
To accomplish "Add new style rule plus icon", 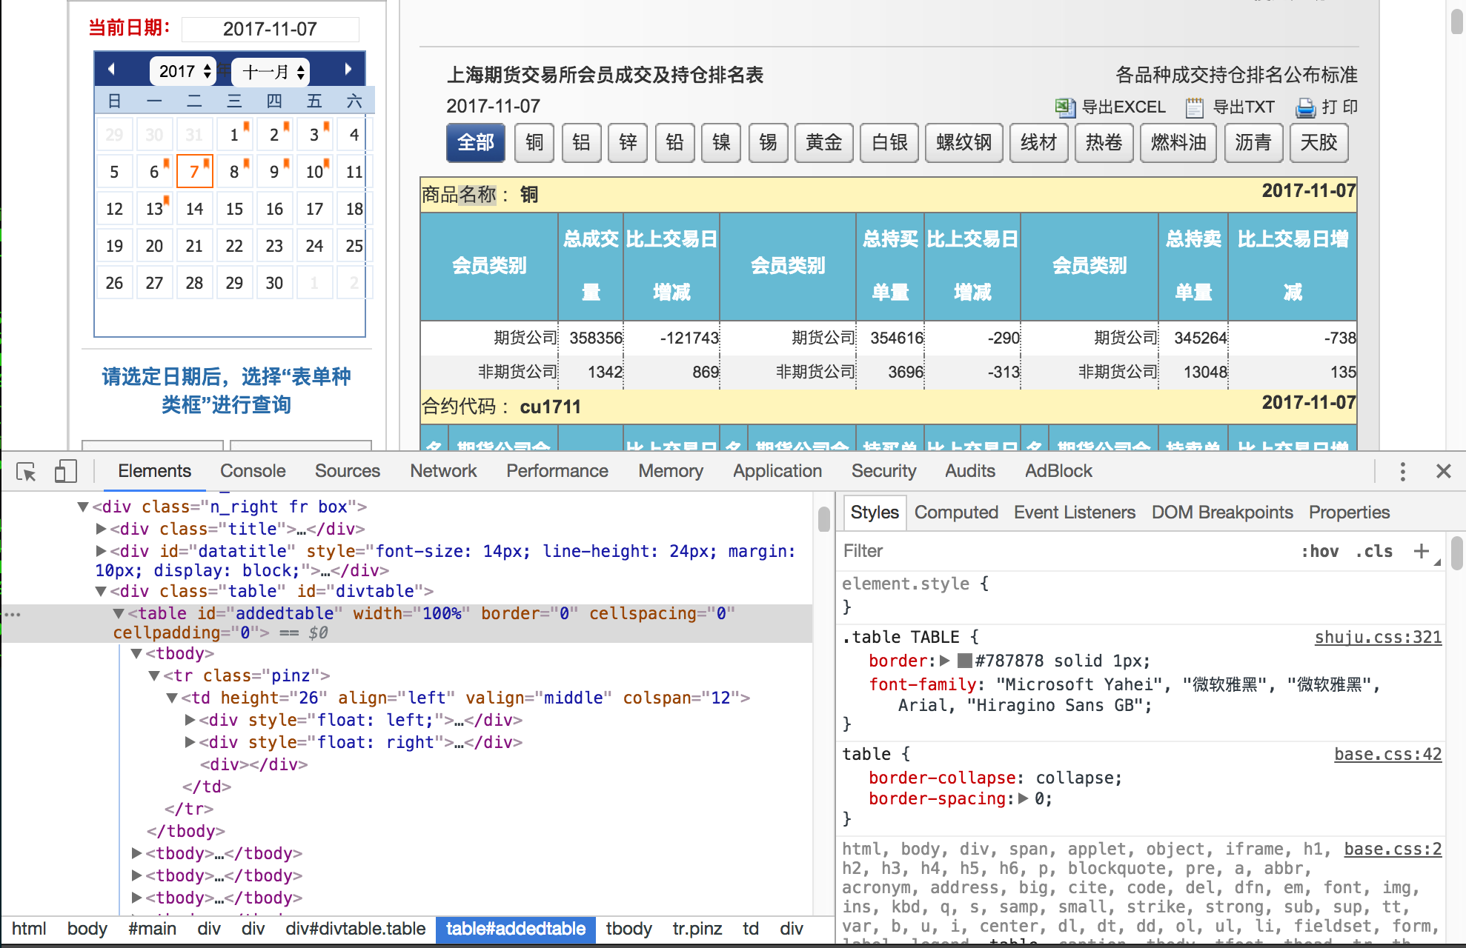I will pyautogui.click(x=1421, y=551).
